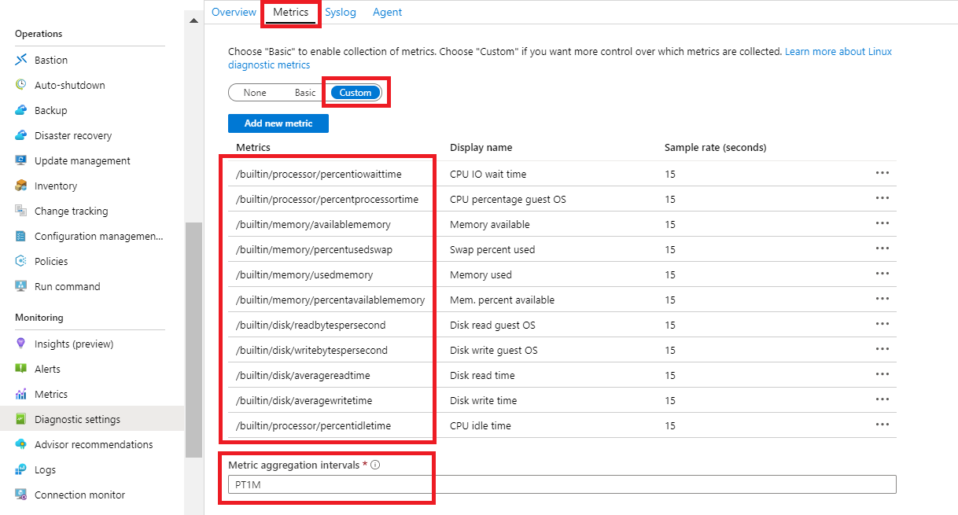Open Learn more about Linux diagnostic metrics
Screen dimensions: 958x515
click(x=838, y=51)
